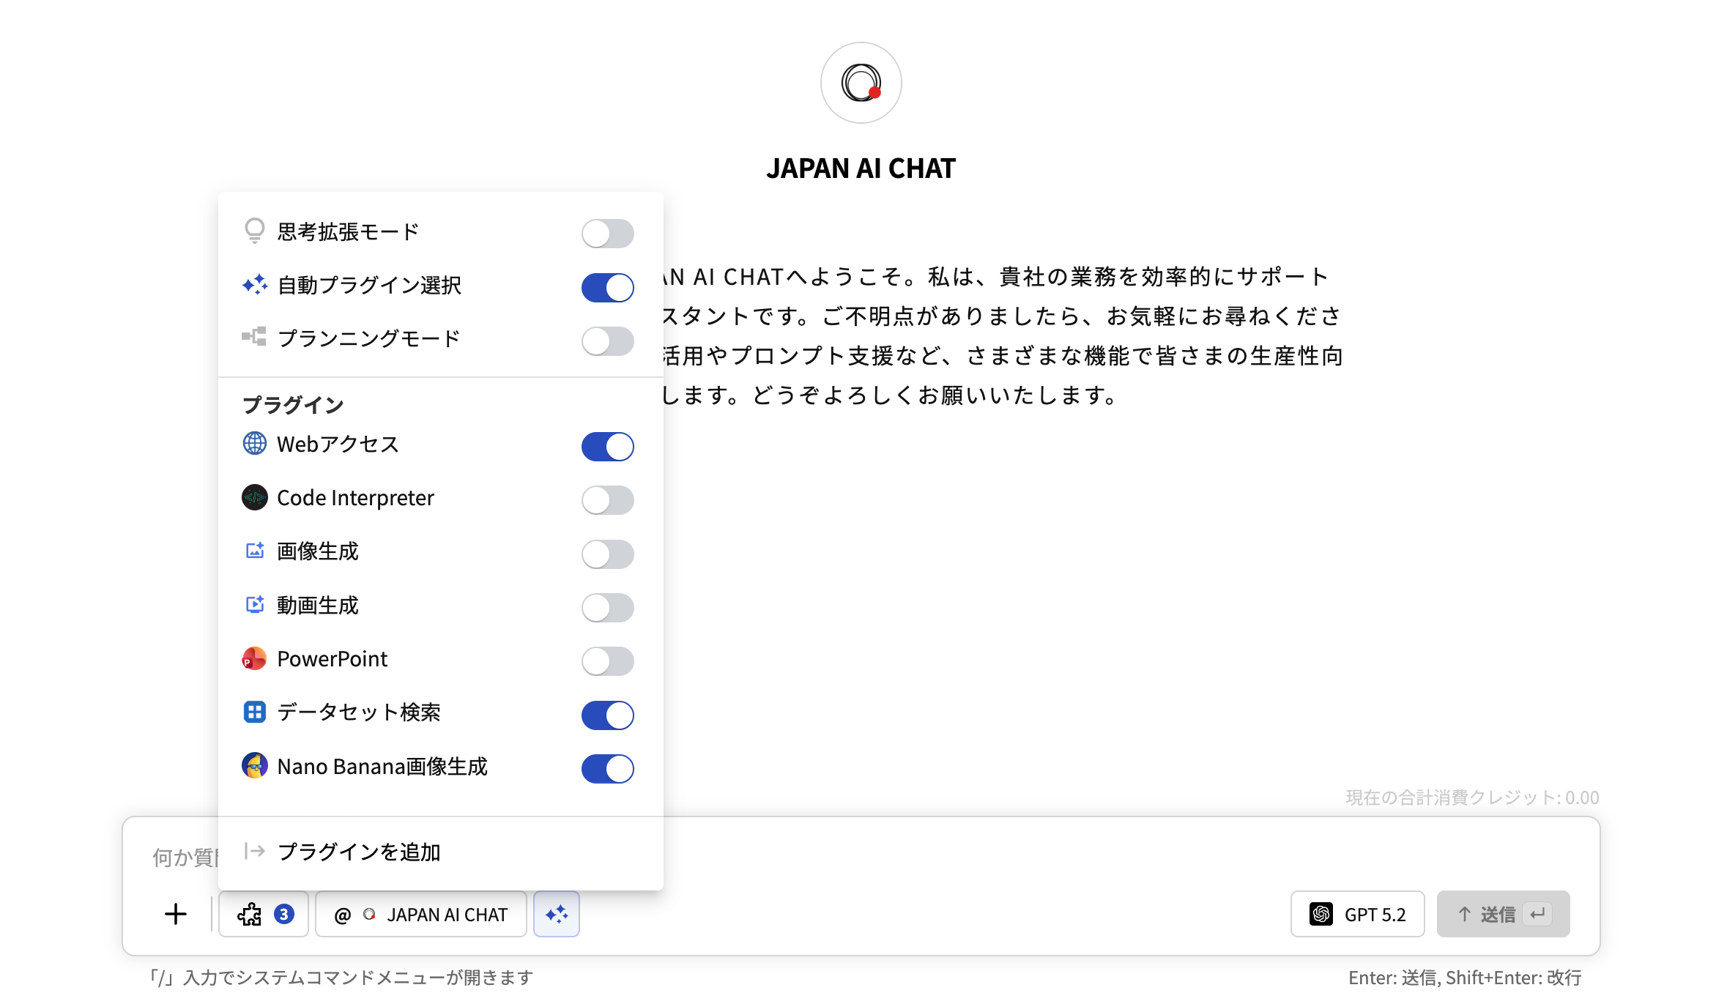Image resolution: width=1727 pixels, height=993 pixels.
Task: Turn off the Webアクセス toggle
Action: pyautogui.click(x=607, y=447)
